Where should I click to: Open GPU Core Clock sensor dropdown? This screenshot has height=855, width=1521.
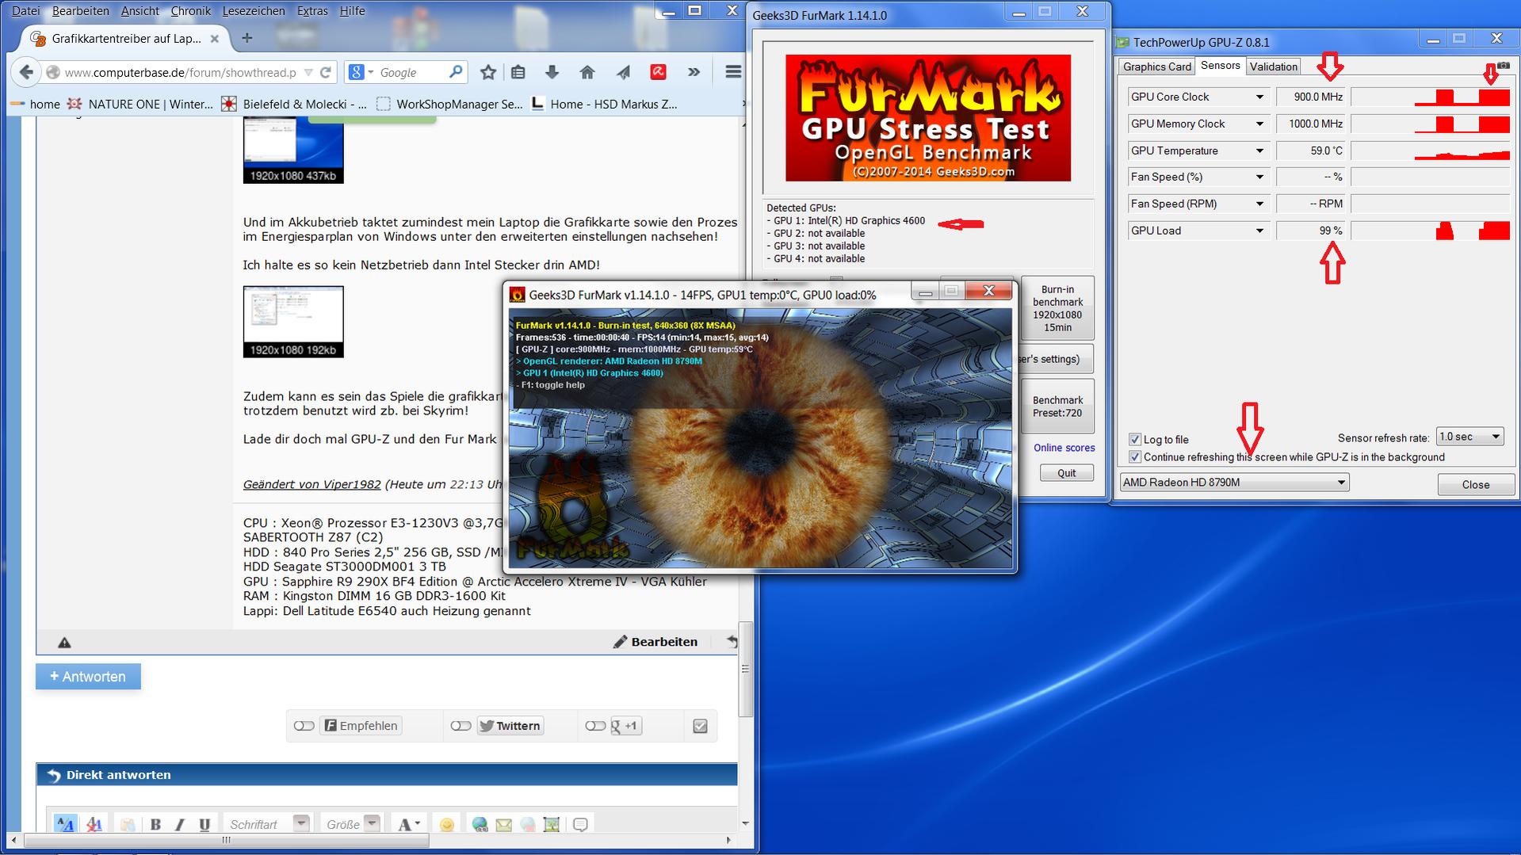pyautogui.click(x=1259, y=97)
